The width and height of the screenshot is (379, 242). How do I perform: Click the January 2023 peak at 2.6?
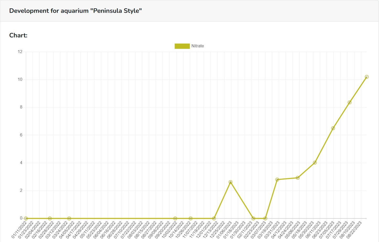coord(230,182)
